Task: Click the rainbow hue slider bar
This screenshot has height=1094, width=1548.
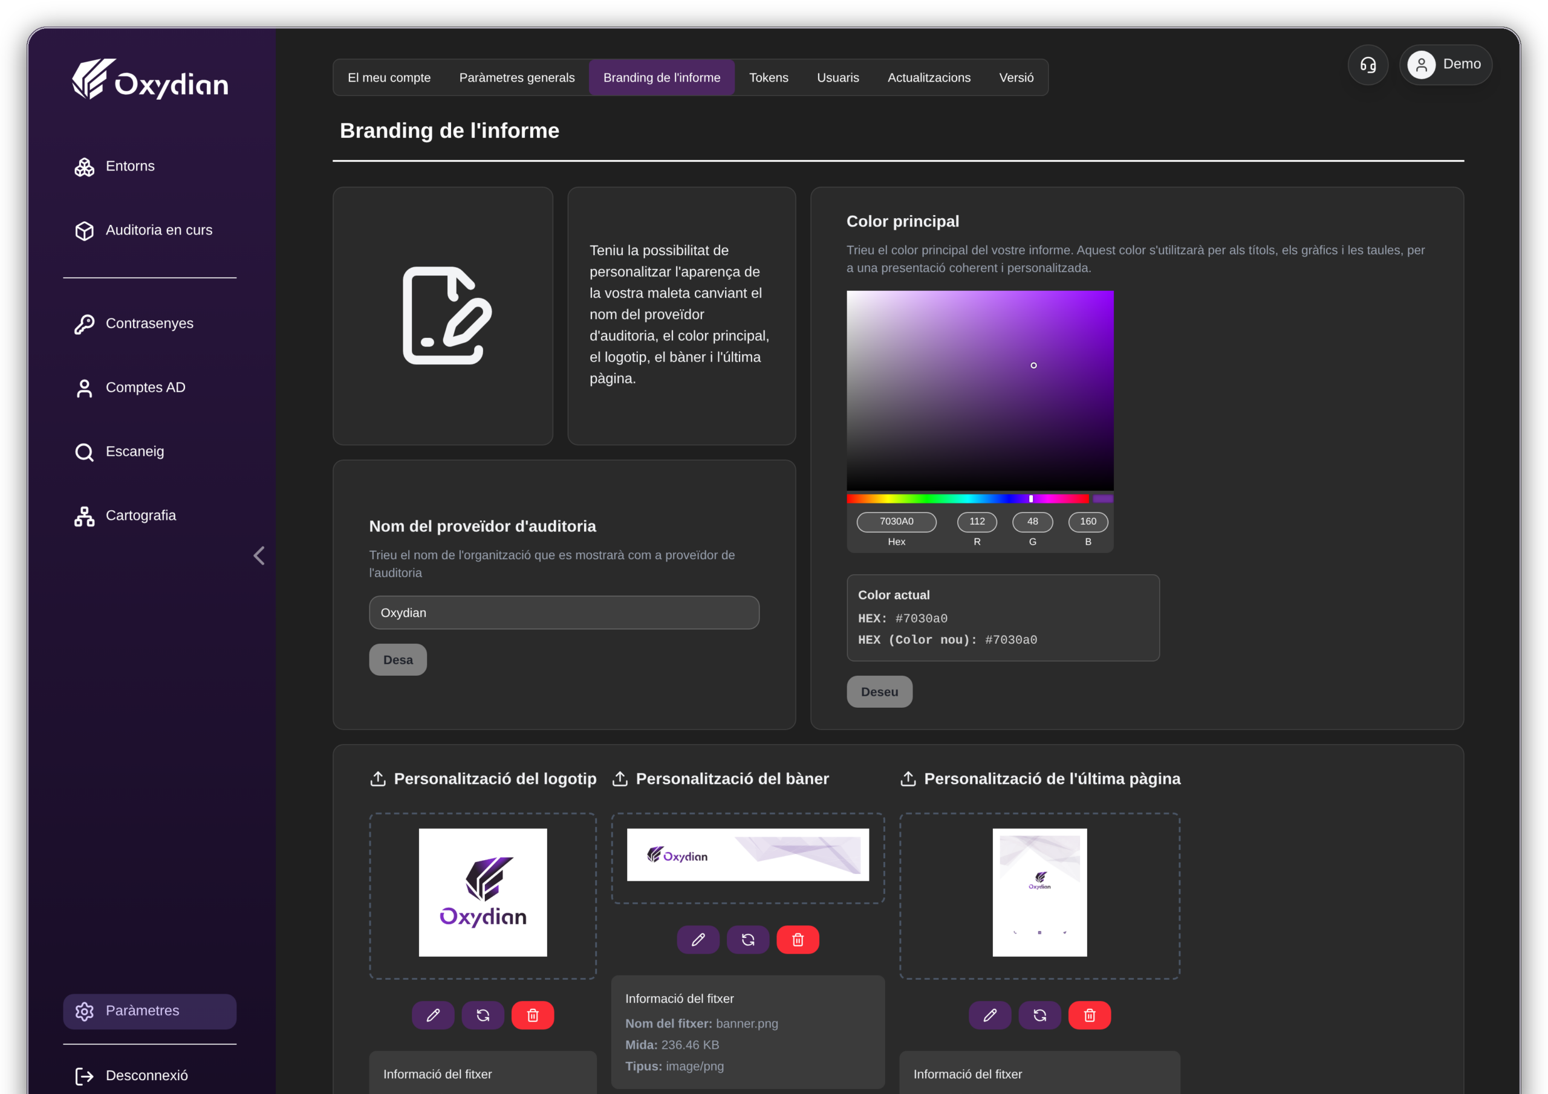Action: click(x=968, y=499)
